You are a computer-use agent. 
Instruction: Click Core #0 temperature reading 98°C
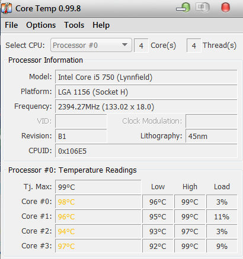(98, 202)
